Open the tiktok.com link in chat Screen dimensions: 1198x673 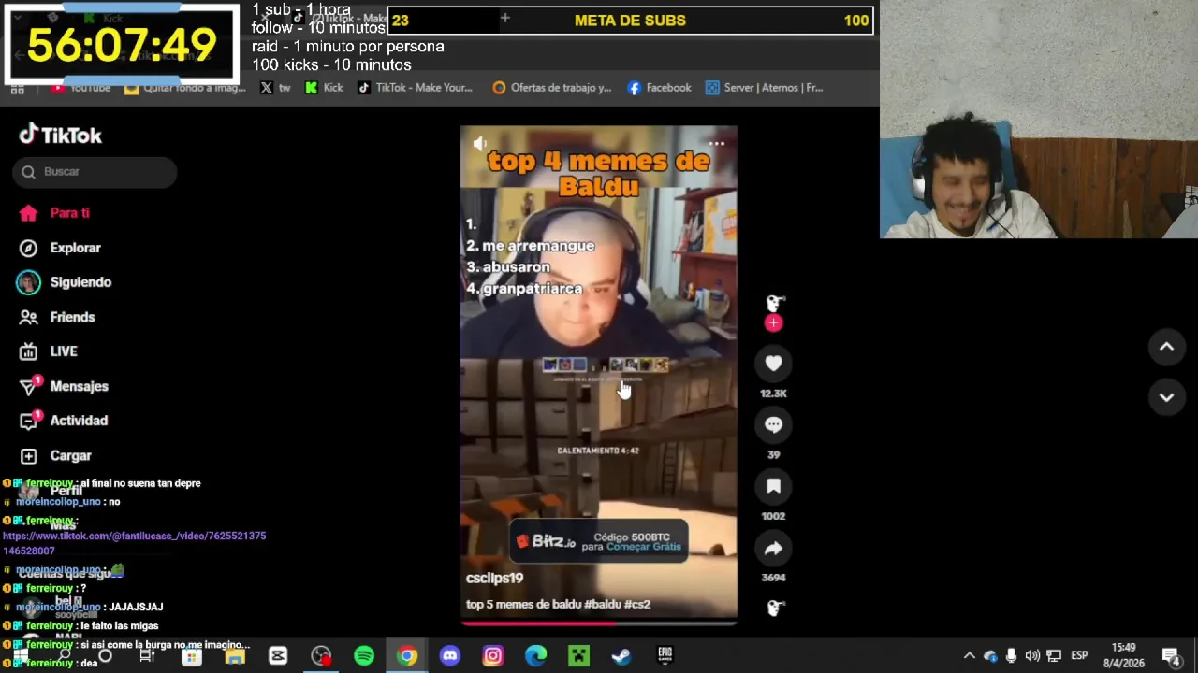pos(134,544)
